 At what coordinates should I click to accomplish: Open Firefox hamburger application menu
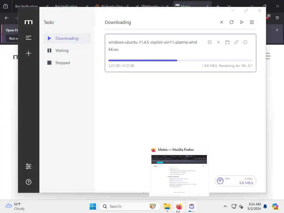tap(277, 17)
